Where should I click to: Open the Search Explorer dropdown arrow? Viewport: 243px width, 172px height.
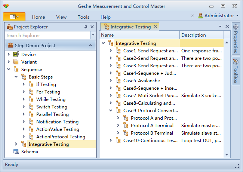[93, 35]
